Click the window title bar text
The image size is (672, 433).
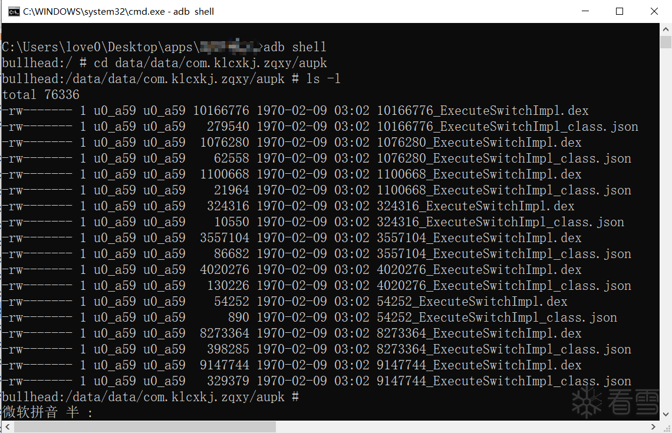[118, 12]
